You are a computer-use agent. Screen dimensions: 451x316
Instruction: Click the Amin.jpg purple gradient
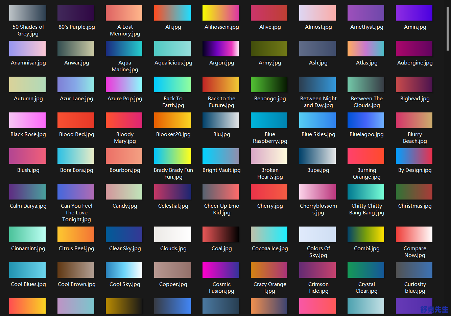[414, 13]
